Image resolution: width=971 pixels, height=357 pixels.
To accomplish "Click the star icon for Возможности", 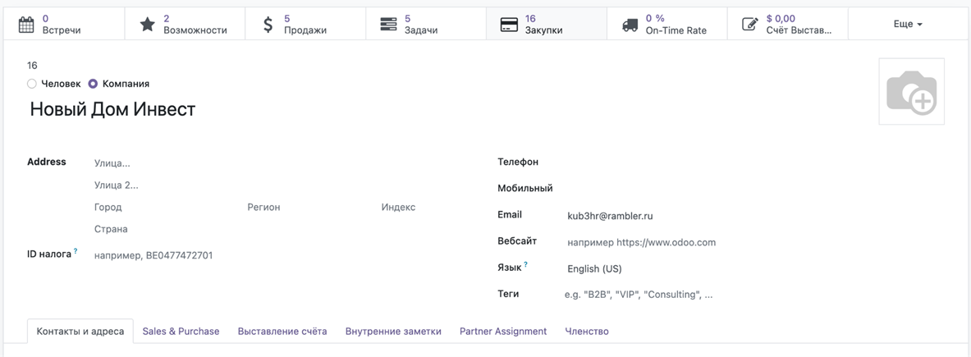I will (x=147, y=25).
